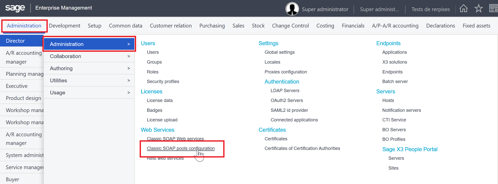Click the home icon in header
The height and width of the screenshot is (184, 498).
click(463, 9)
